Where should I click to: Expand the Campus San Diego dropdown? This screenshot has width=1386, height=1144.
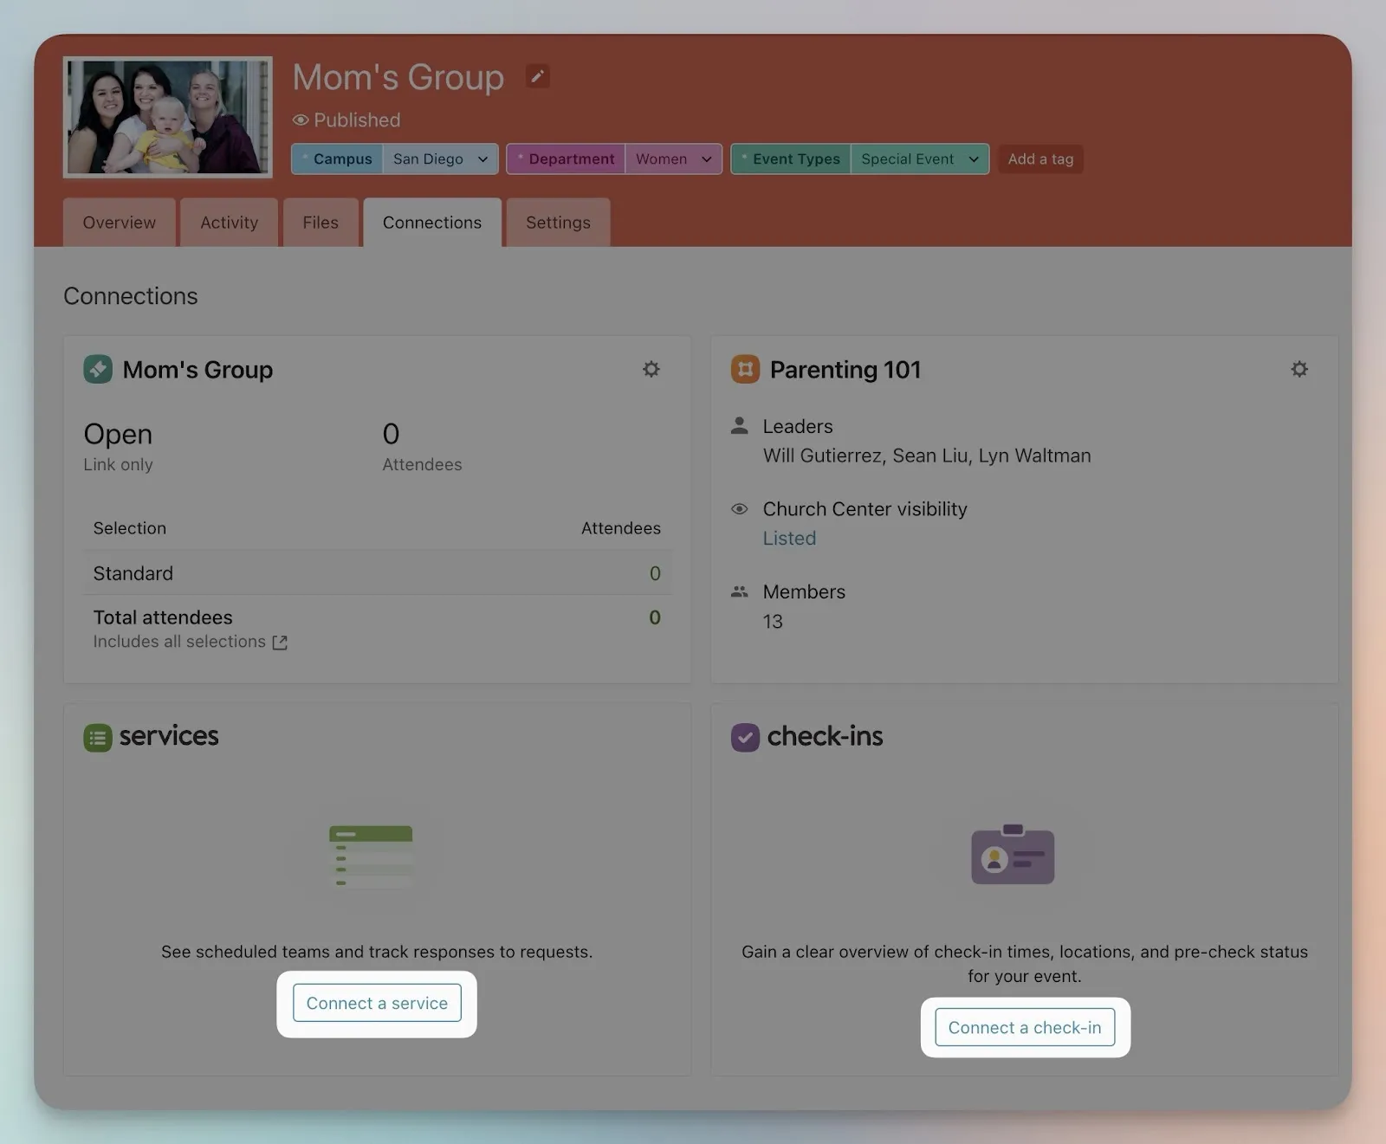483,159
